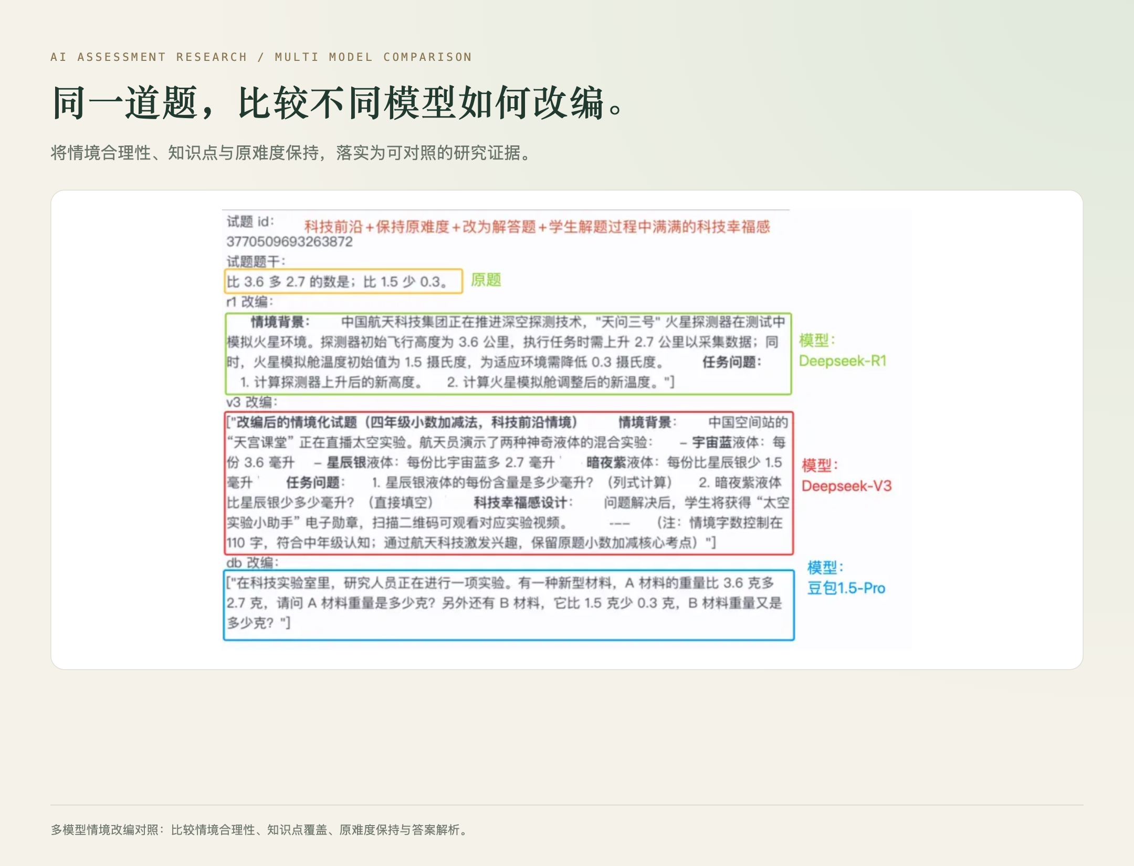This screenshot has width=1134, height=866.
Task: Click the 豆包 adaptation text '在科技实验室里'
Action: pos(509,605)
